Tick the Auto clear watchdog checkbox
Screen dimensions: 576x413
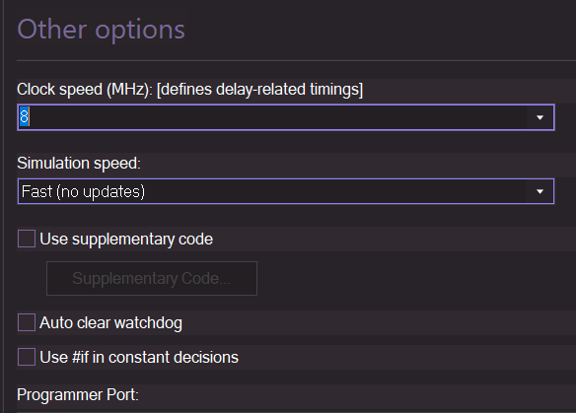[27, 322]
